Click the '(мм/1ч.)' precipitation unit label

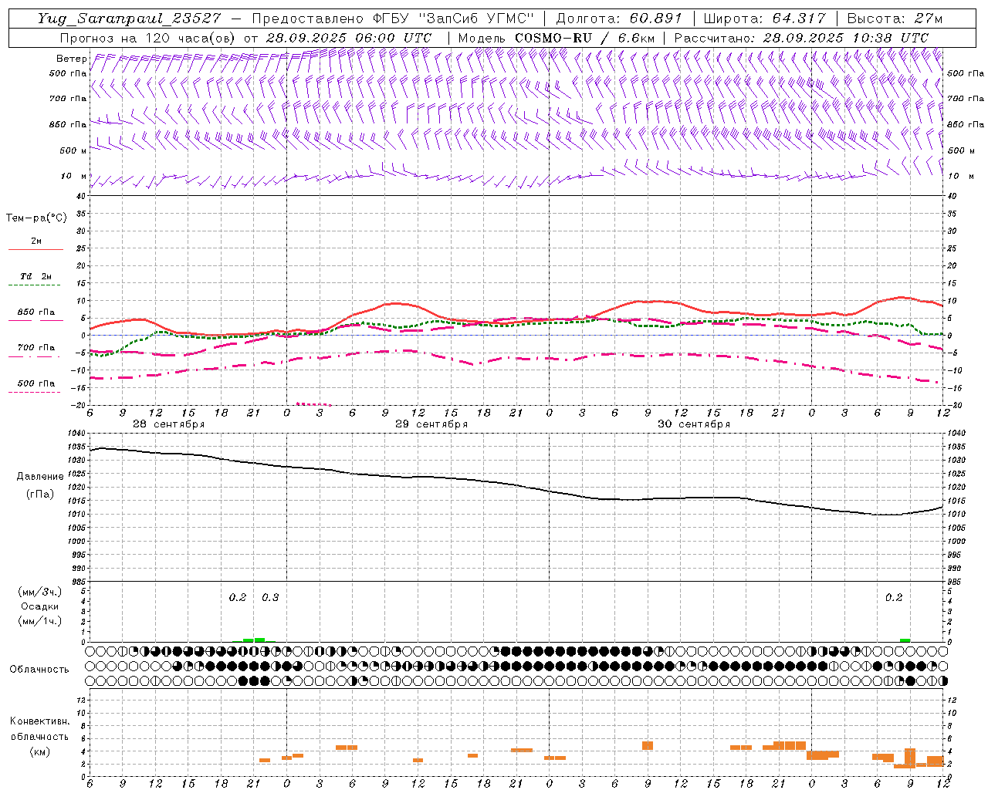point(40,621)
